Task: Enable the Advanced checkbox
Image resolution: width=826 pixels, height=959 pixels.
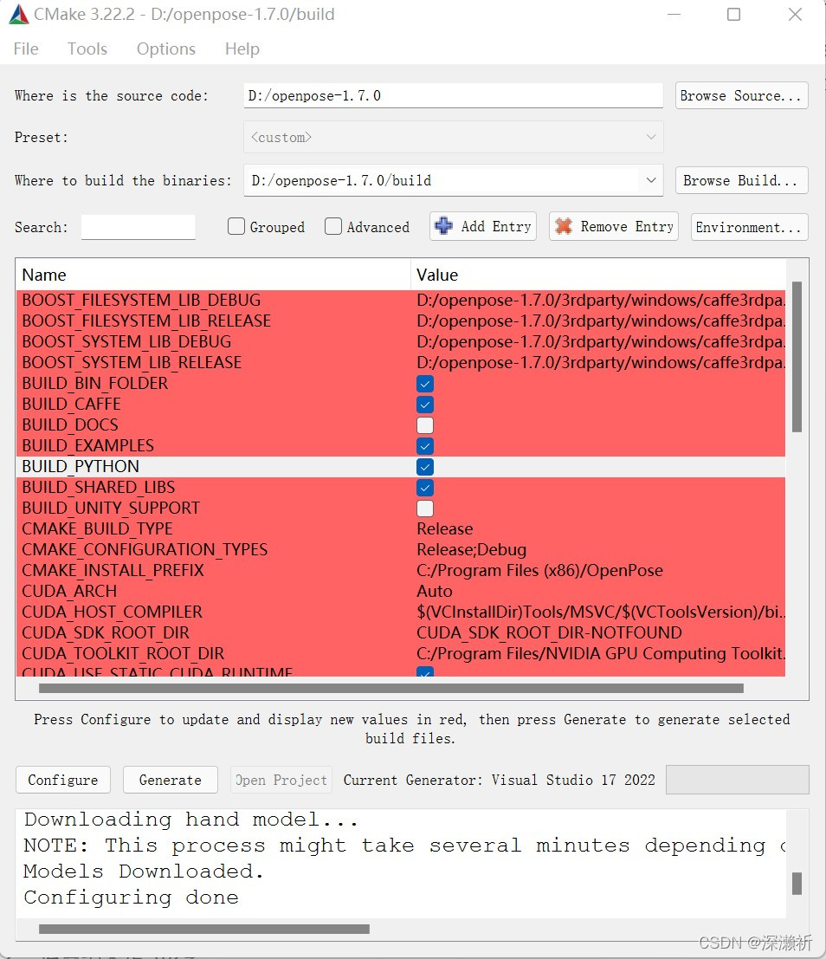Action: (x=333, y=226)
